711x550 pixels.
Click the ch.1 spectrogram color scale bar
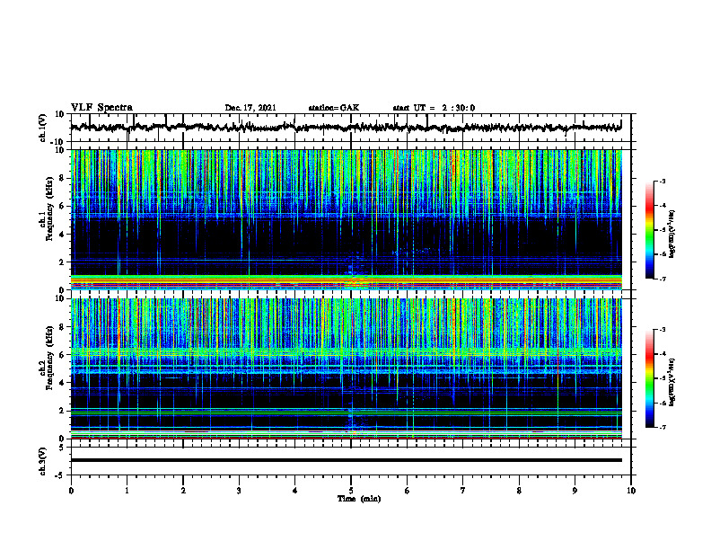649,230
